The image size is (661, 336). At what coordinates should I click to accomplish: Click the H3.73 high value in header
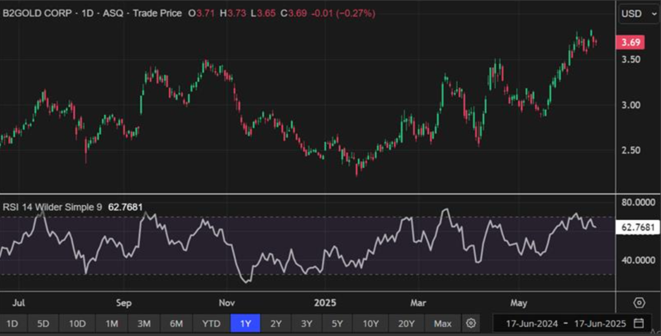233,14
